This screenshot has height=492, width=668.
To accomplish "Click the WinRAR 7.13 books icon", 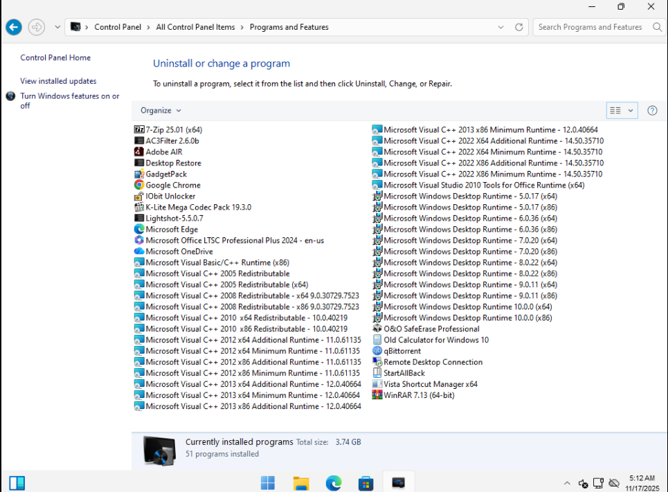I will 377,395.
